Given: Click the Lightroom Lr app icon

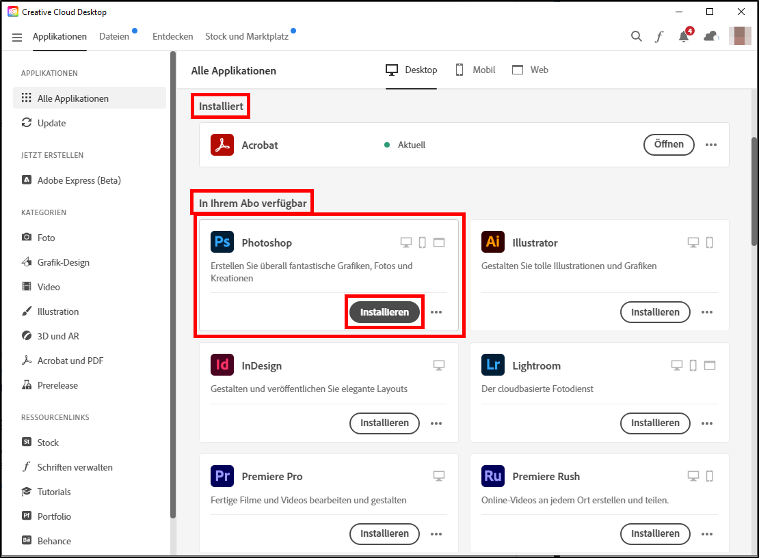Looking at the screenshot, I should [493, 365].
